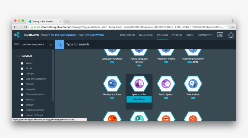Click the sidebar vertical scrollbar
This screenshot has height=138, width=248.
[x=53, y=75]
